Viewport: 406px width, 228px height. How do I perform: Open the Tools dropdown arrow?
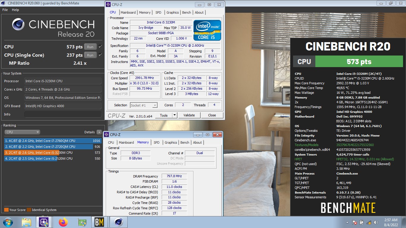(174, 115)
